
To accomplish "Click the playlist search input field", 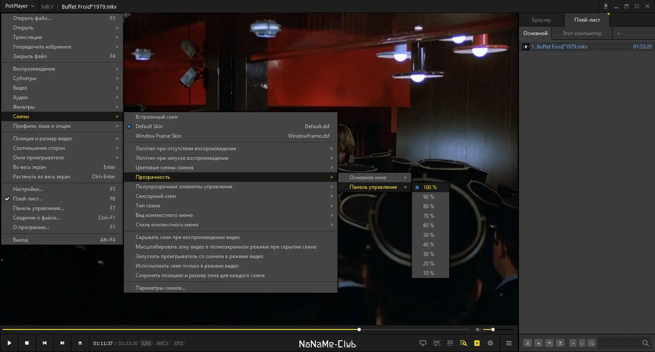I will tap(619, 343).
